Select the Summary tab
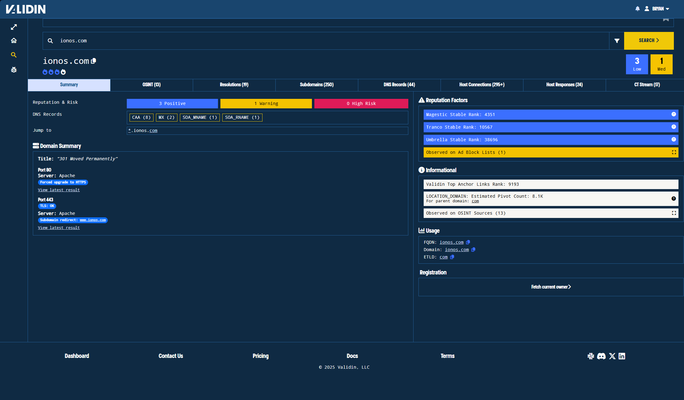This screenshot has width=684, height=400. click(69, 85)
